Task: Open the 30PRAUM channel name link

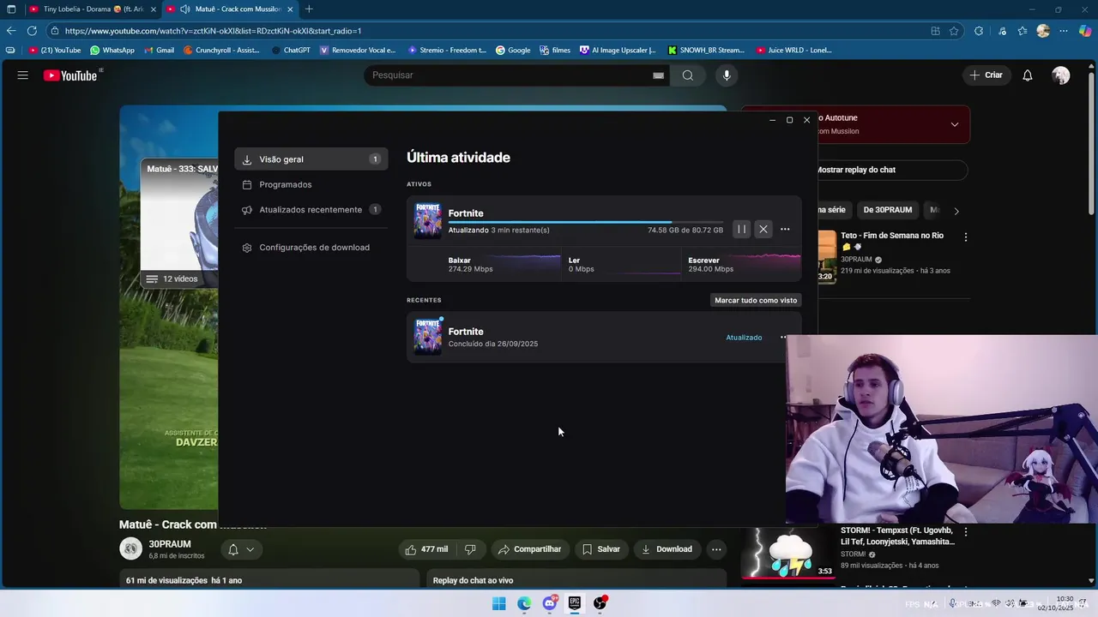Action: tap(170, 544)
